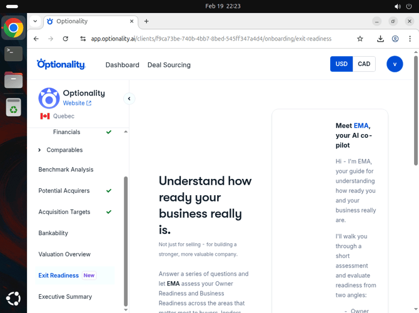Click Activities pill in top bar
The height and width of the screenshot is (313, 419).
[12, 6]
